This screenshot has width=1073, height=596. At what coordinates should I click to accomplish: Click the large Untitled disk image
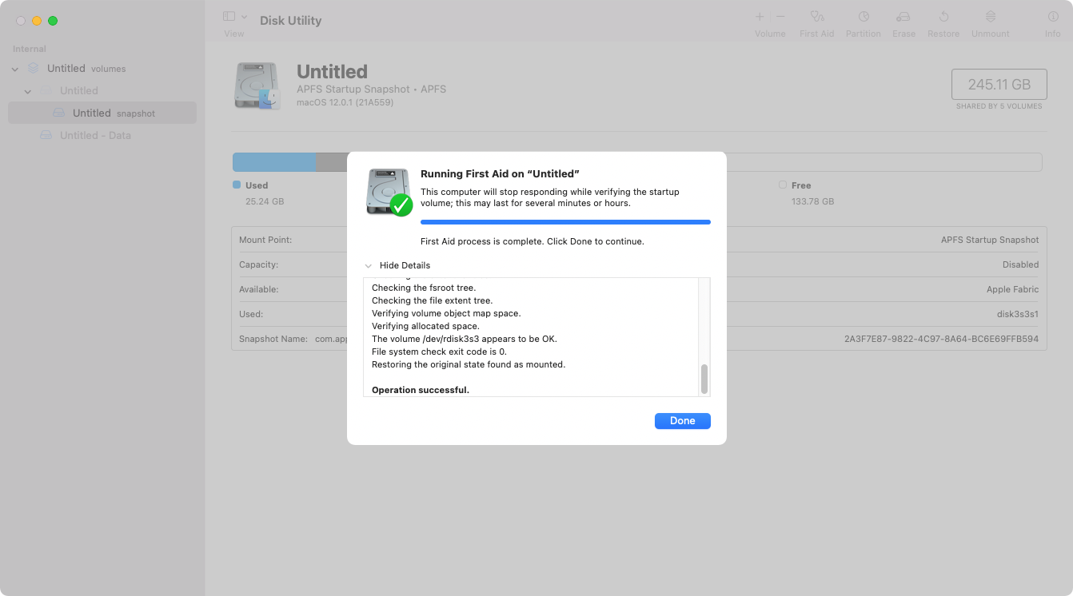[257, 85]
